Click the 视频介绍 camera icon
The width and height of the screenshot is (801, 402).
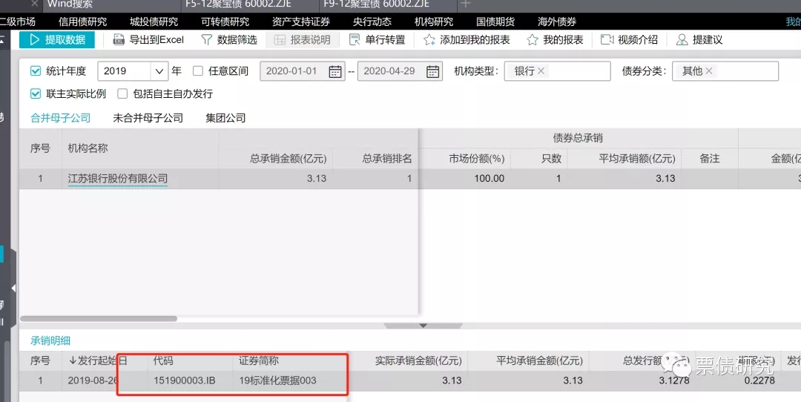[x=607, y=40]
